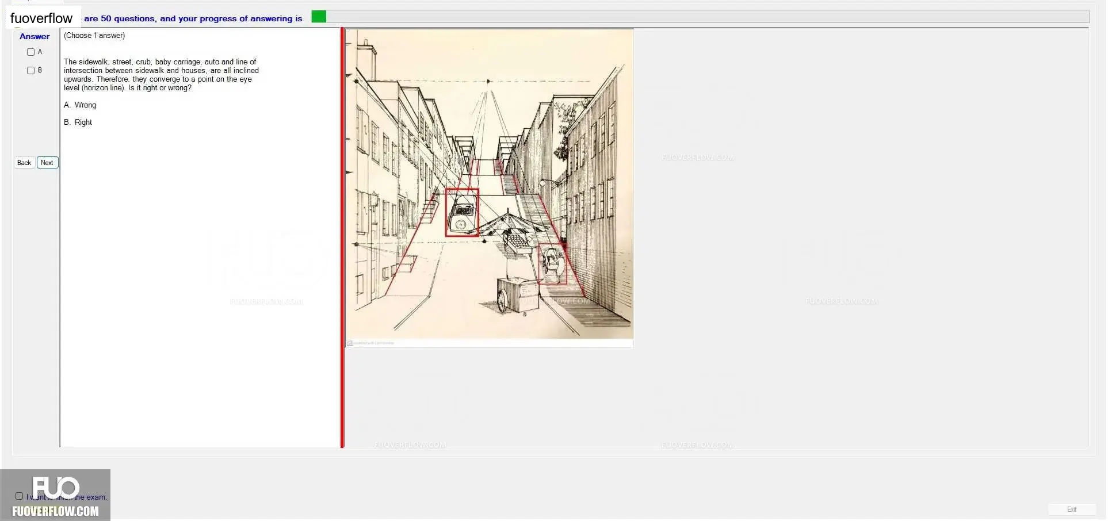Click the green answering progress bar
Image resolution: width=1108 pixels, height=521 pixels.
[700, 17]
